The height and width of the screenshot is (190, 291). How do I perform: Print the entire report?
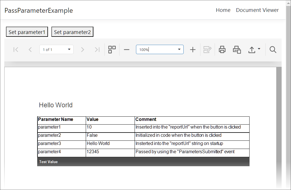222,49
